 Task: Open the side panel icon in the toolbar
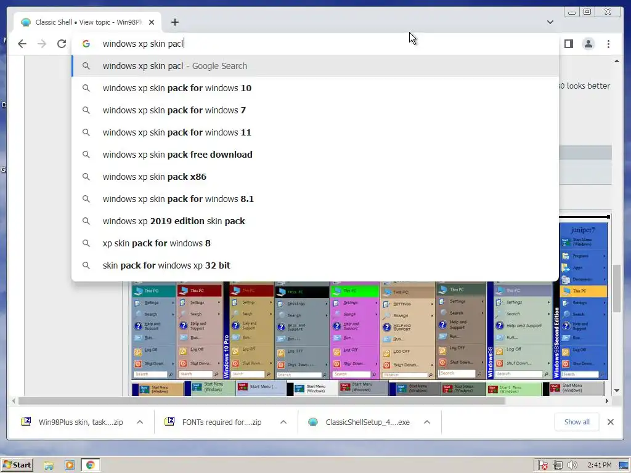(x=569, y=44)
